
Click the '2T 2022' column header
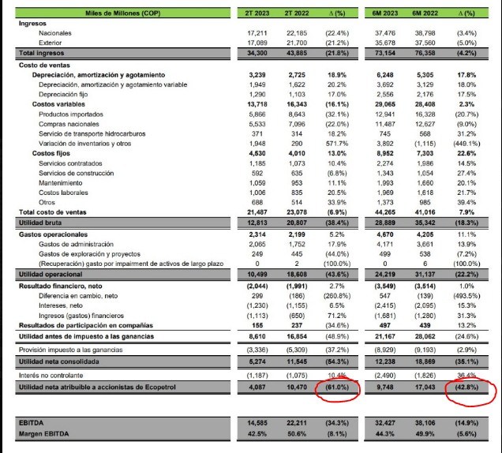click(297, 13)
